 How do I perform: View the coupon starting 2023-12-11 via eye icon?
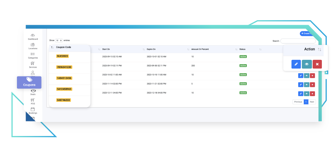pyautogui.click(x=306, y=94)
